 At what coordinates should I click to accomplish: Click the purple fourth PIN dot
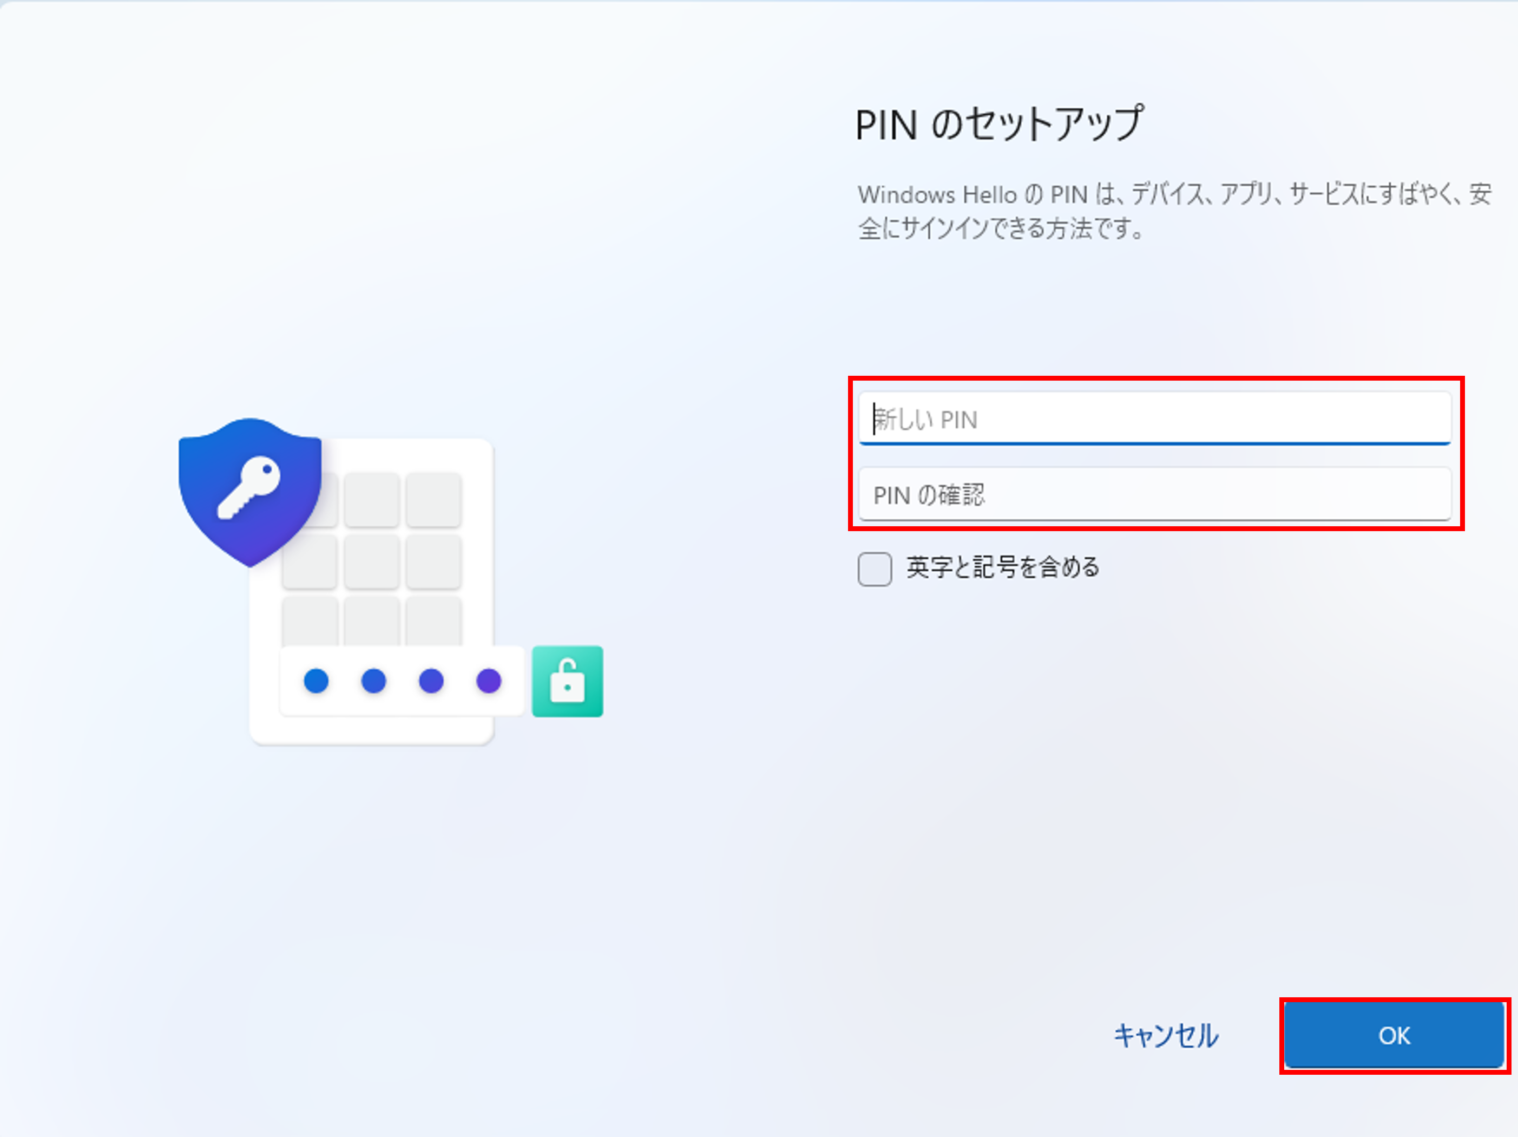click(488, 682)
